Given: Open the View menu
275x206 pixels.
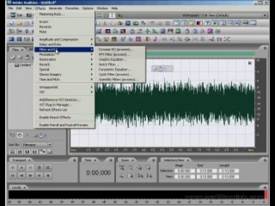Looking at the screenshot, I should pos(28,8).
